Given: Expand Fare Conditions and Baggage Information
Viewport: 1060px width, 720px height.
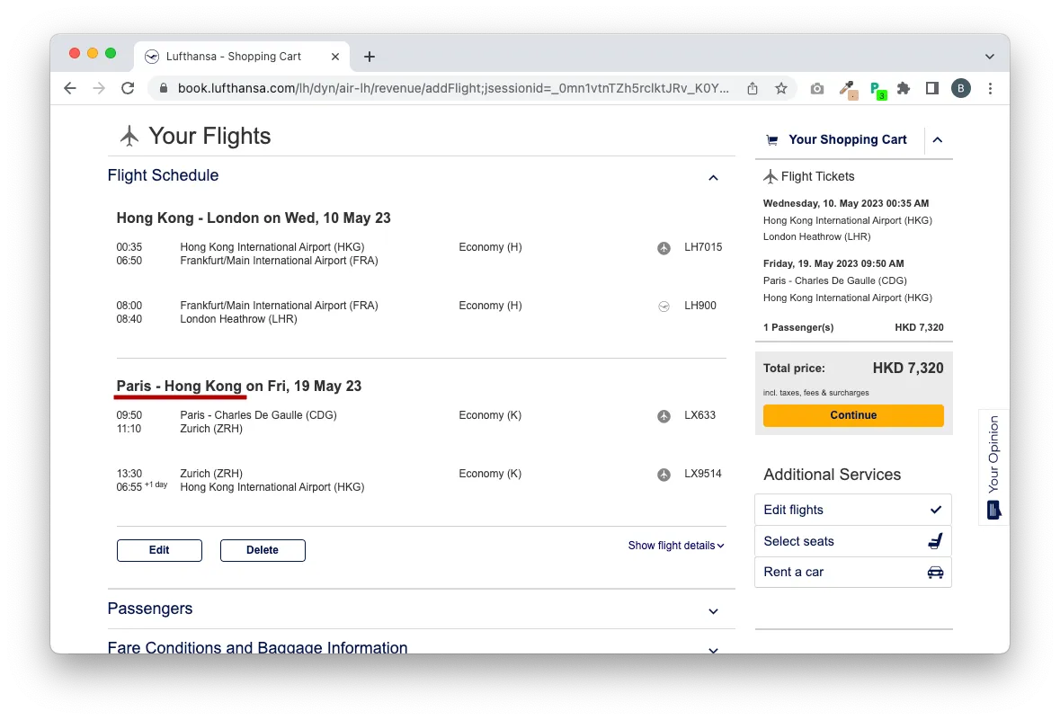Looking at the screenshot, I should [713, 650].
